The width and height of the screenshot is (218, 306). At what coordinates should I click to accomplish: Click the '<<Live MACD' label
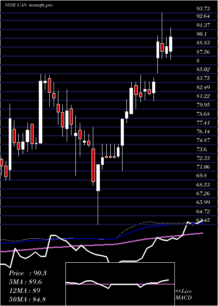pos(184,295)
